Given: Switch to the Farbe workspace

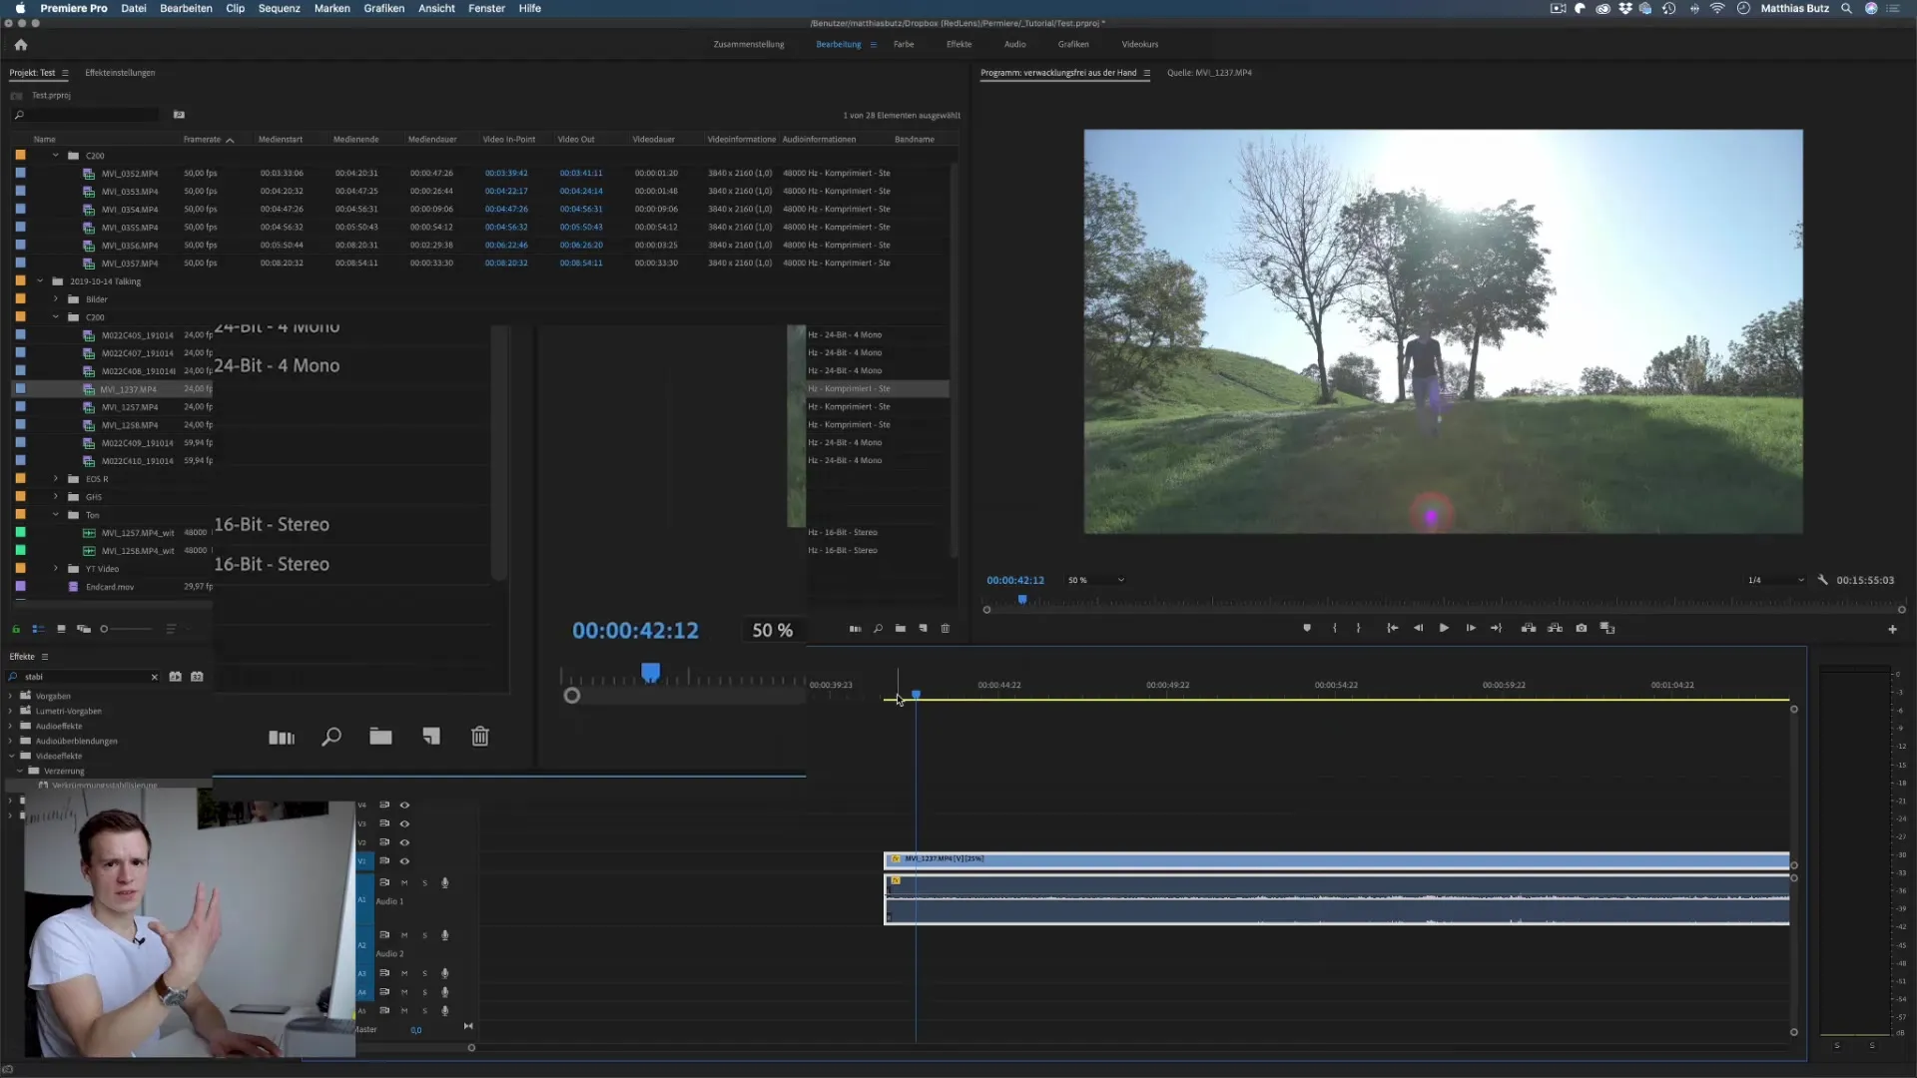Looking at the screenshot, I should point(904,45).
